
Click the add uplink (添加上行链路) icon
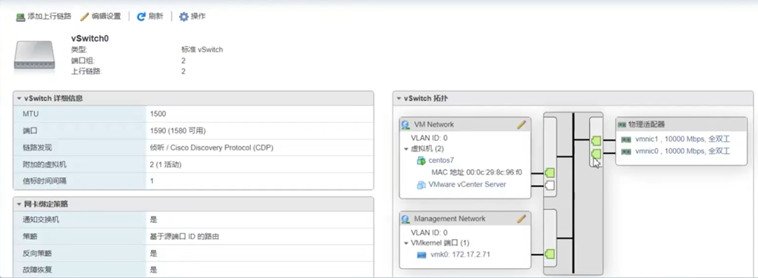pyautogui.click(x=20, y=17)
